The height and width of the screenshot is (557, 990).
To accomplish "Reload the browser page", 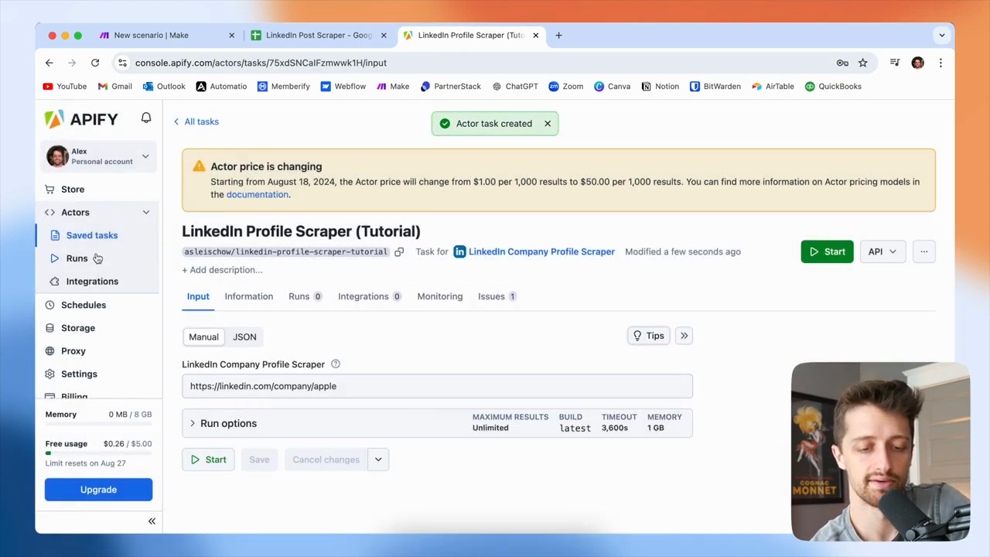I will (x=95, y=63).
